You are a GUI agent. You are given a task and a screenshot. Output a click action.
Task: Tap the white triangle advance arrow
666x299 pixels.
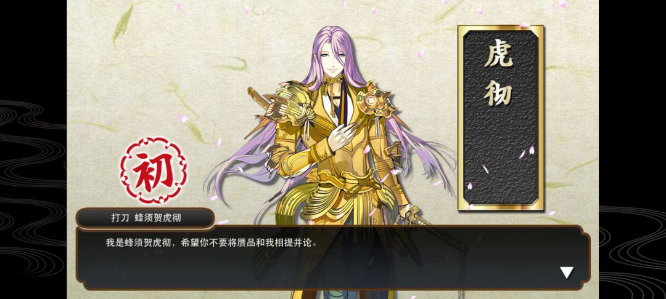(x=567, y=273)
